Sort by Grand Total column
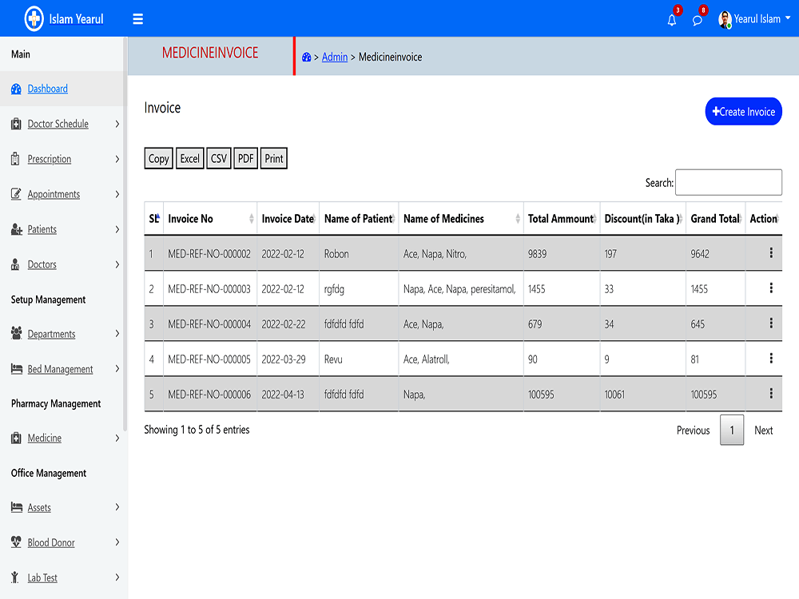Screen dimensions: 799x599 (715, 219)
